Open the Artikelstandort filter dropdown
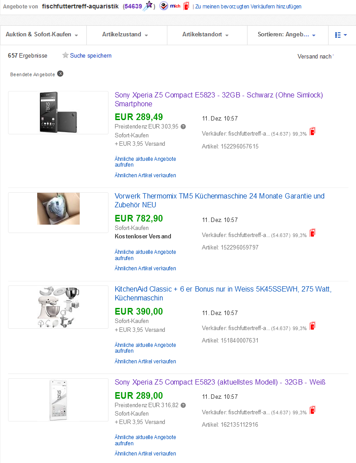The width and height of the screenshot is (356, 463). (x=205, y=35)
